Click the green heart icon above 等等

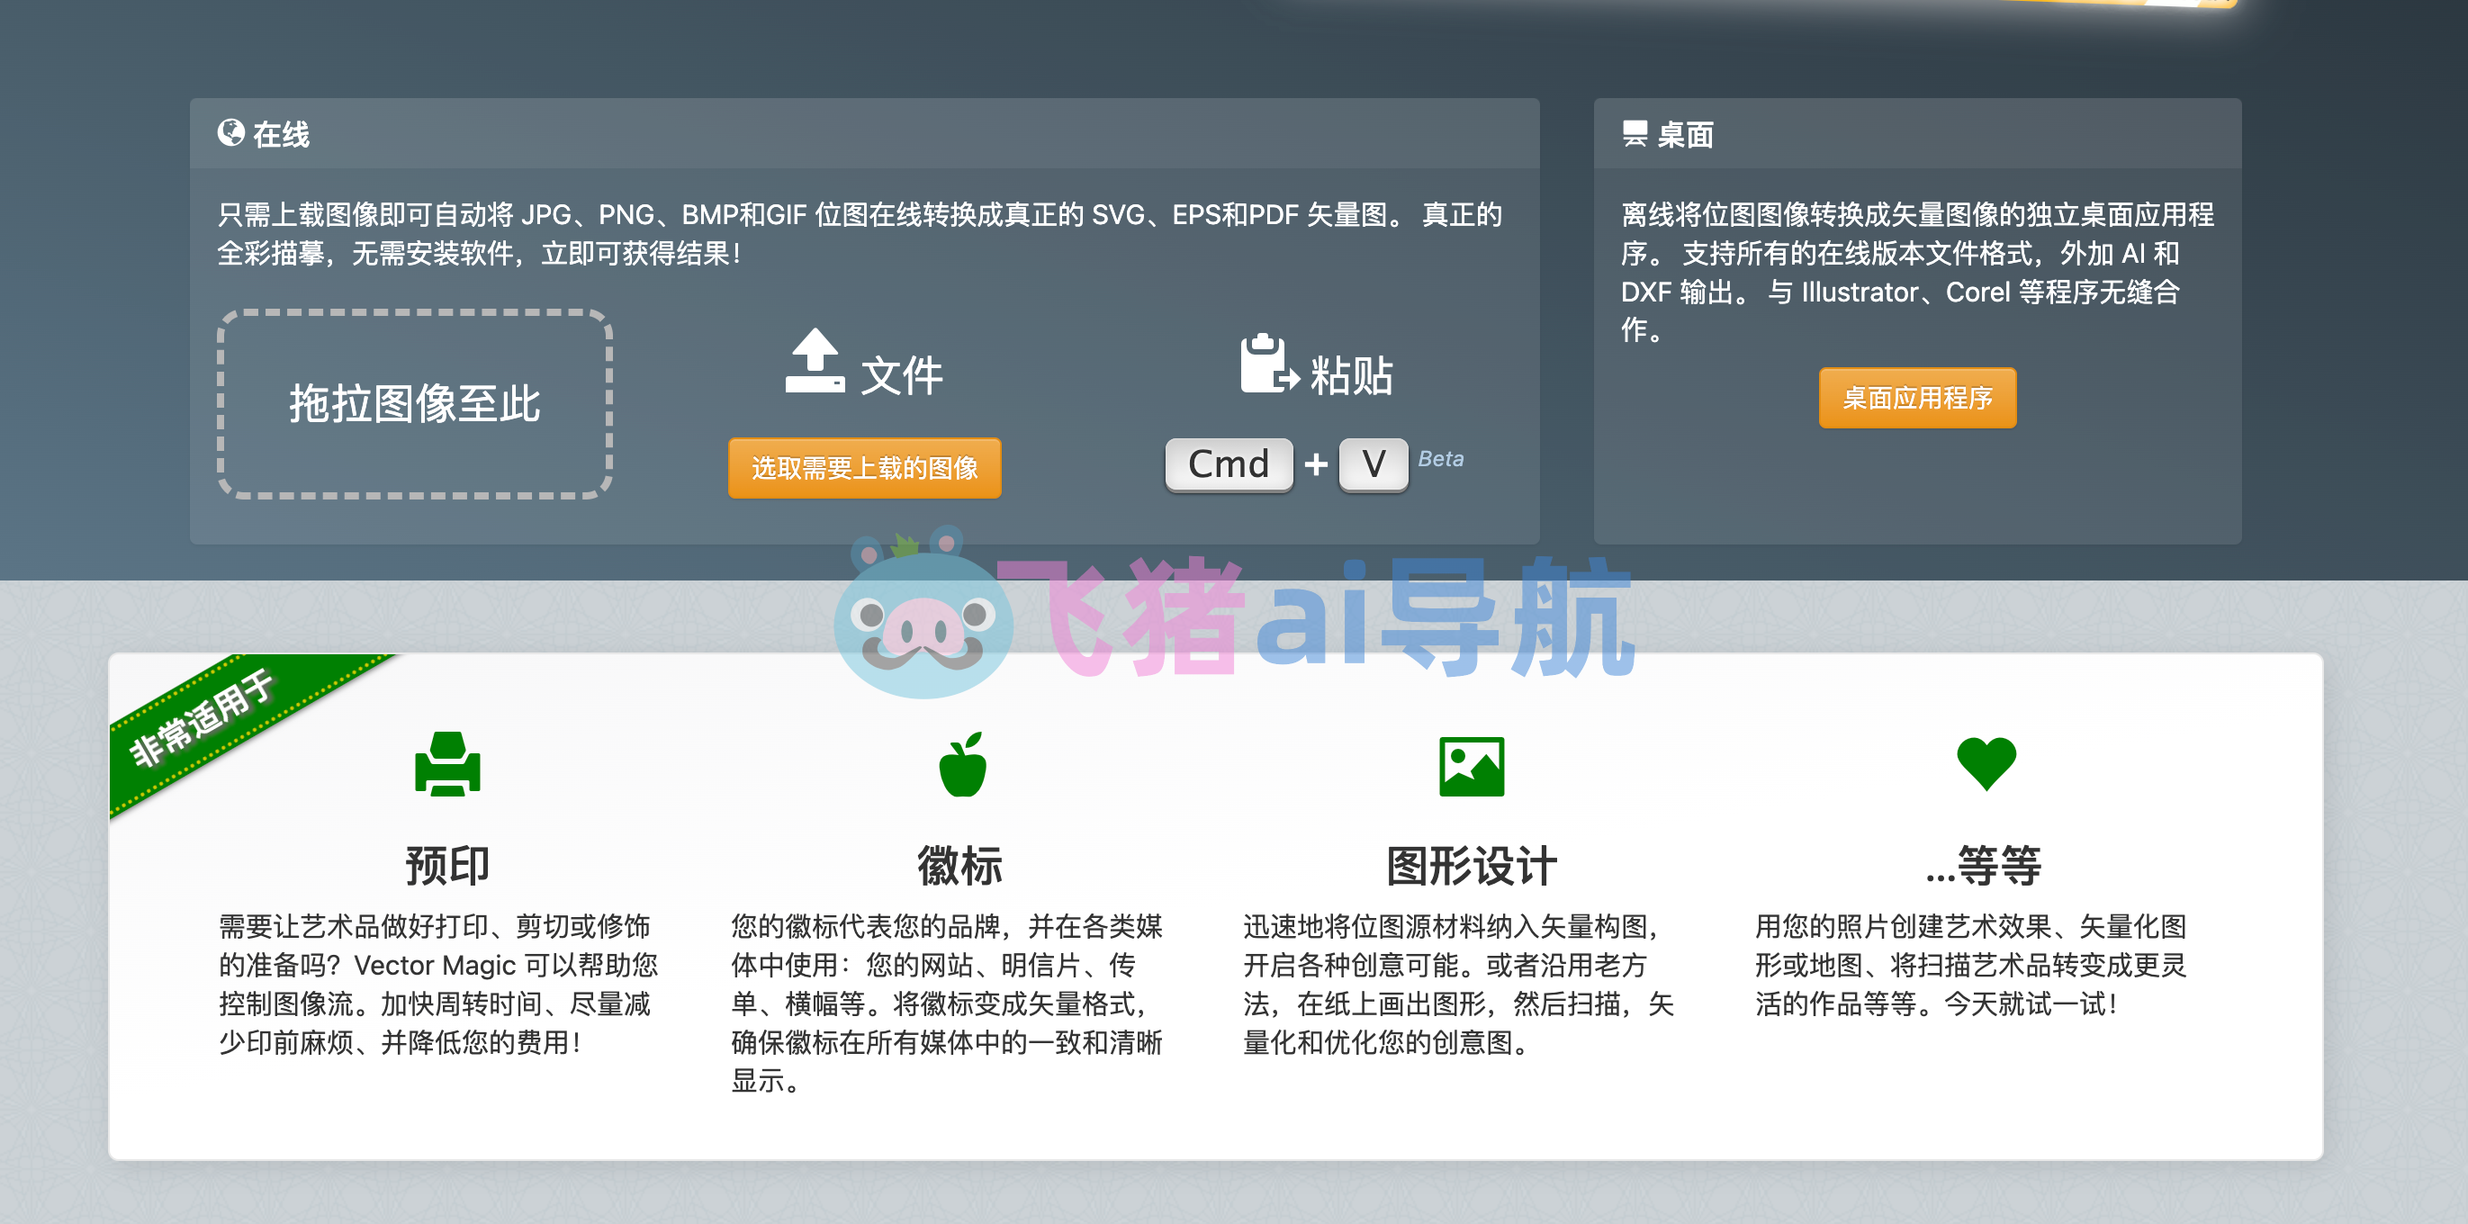click(x=1986, y=763)
